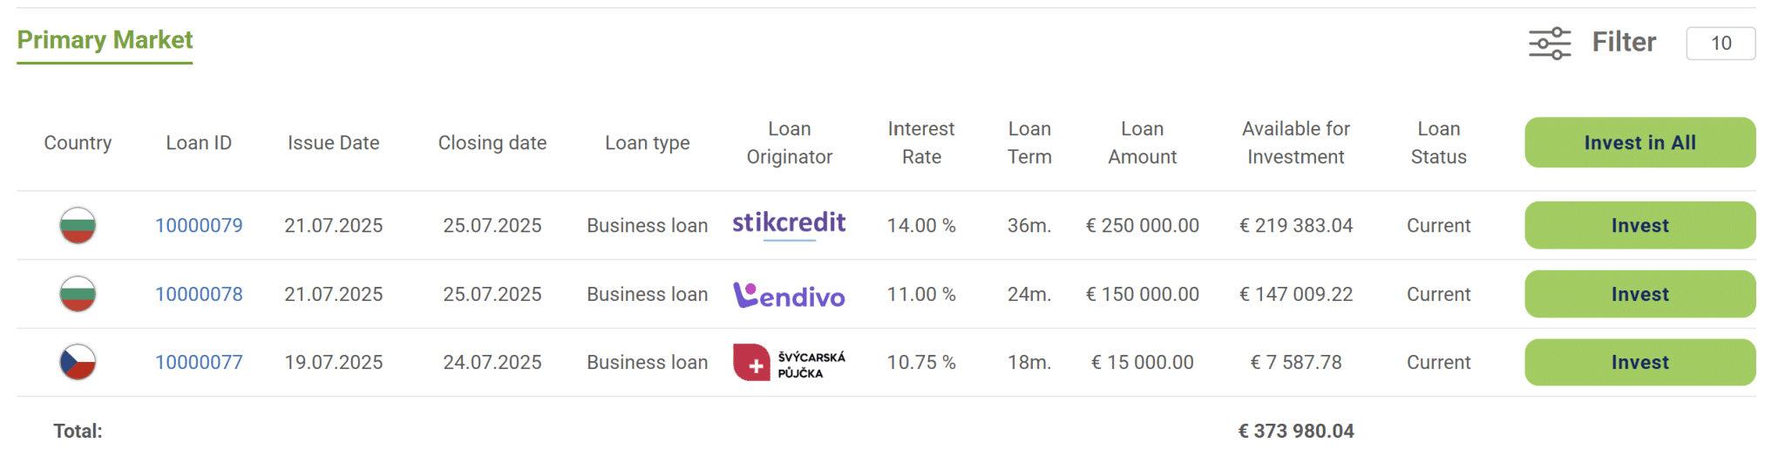Screen dimensions: 1785x470
Task: Sort by Interest Rate column header
Action: point(921,143)
